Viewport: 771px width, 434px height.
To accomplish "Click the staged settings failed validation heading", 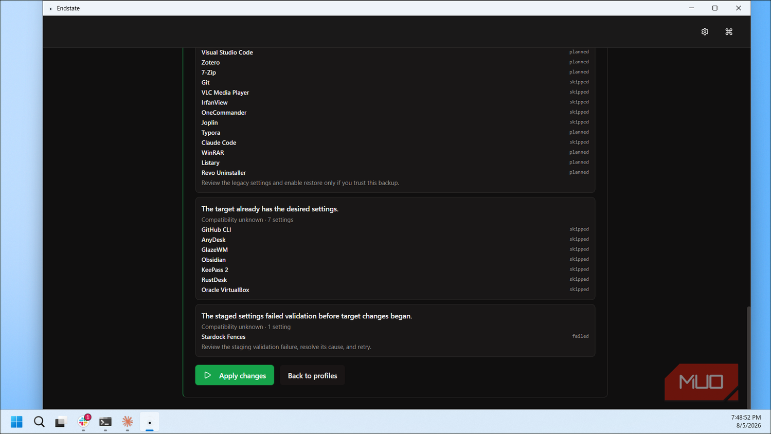I will [307, 316].
